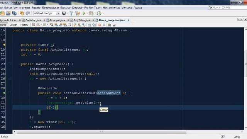Stop macro recording square icon
This screenshot has height=139, width=247.
click(x=104, y=25)
